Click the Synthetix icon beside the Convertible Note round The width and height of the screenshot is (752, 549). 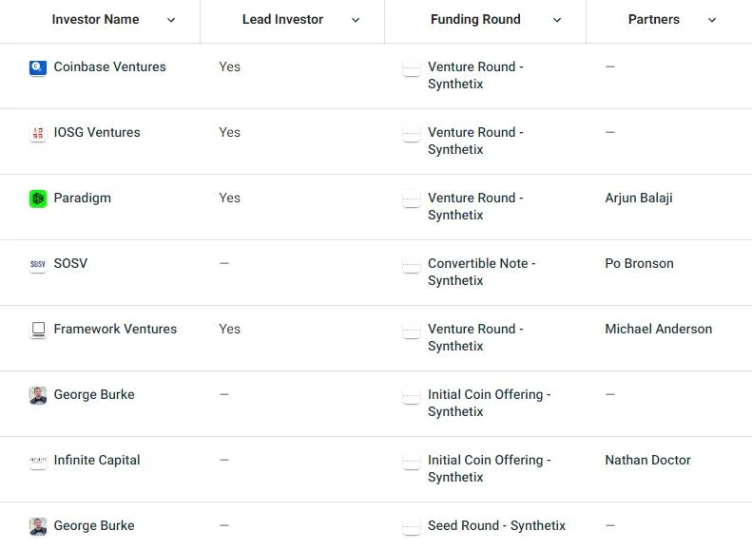coord(412,264)
